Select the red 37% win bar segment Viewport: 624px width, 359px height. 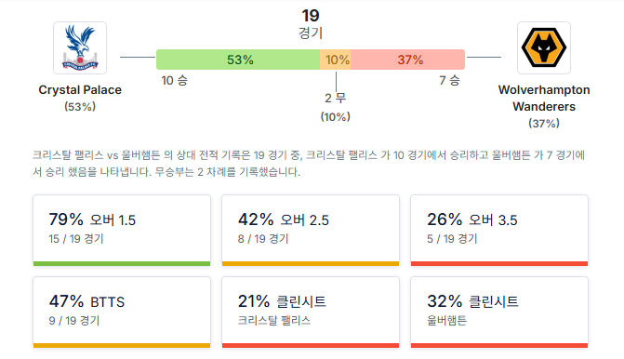[x=408, y=60]
